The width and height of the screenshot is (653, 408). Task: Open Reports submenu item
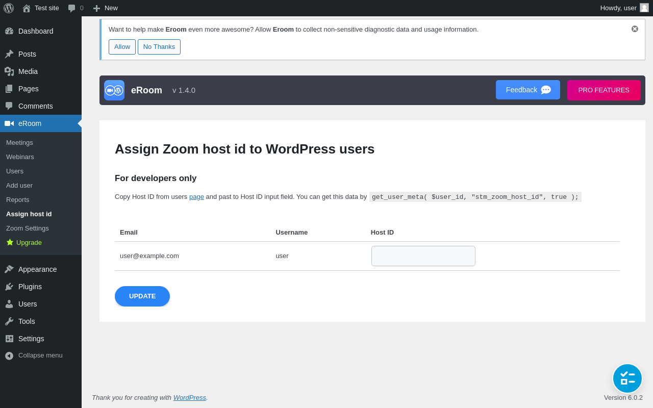point(18,199)
